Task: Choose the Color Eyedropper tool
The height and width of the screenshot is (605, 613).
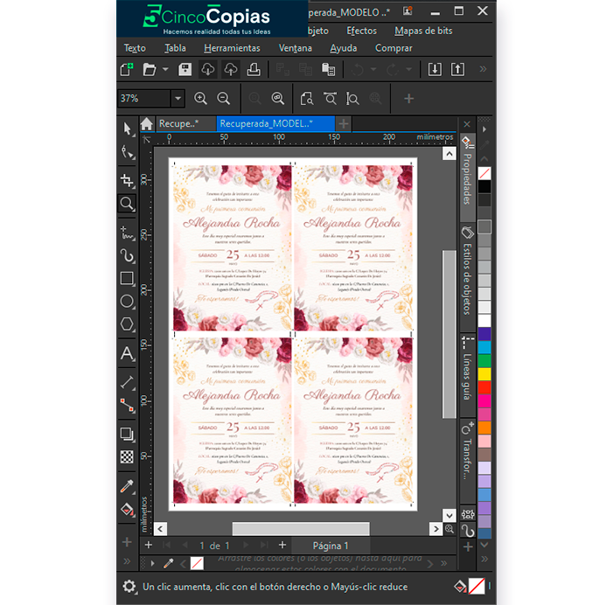Action: [x=128, y=486]
